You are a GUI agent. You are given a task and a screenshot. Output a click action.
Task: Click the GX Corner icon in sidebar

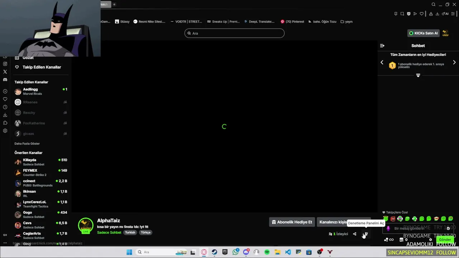click(5, 235)
